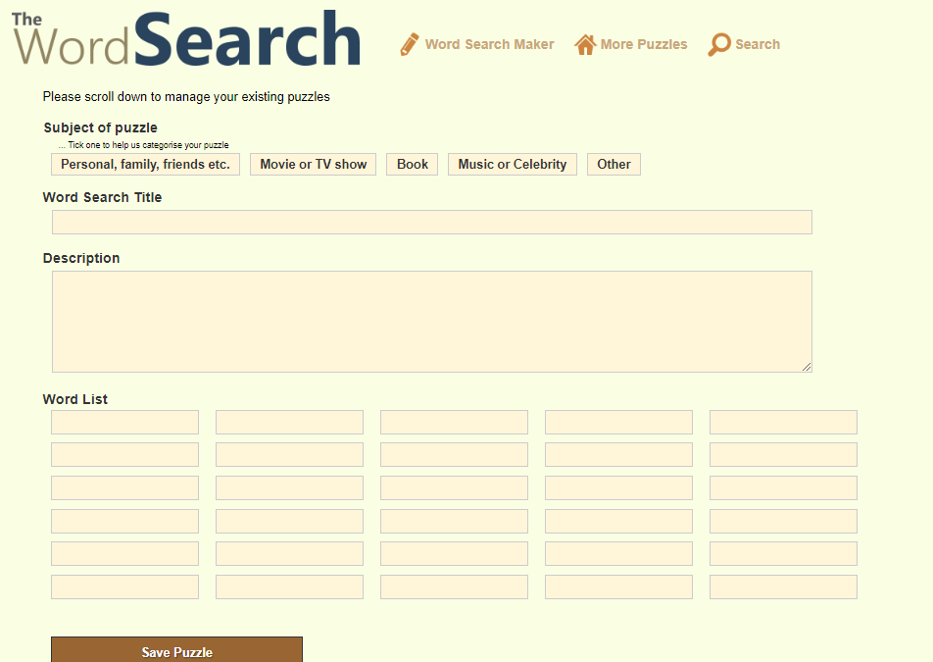Screen dimensions: 933x662
Task: Select the Movie or TV show subject
Action: (x=313, y=164)
